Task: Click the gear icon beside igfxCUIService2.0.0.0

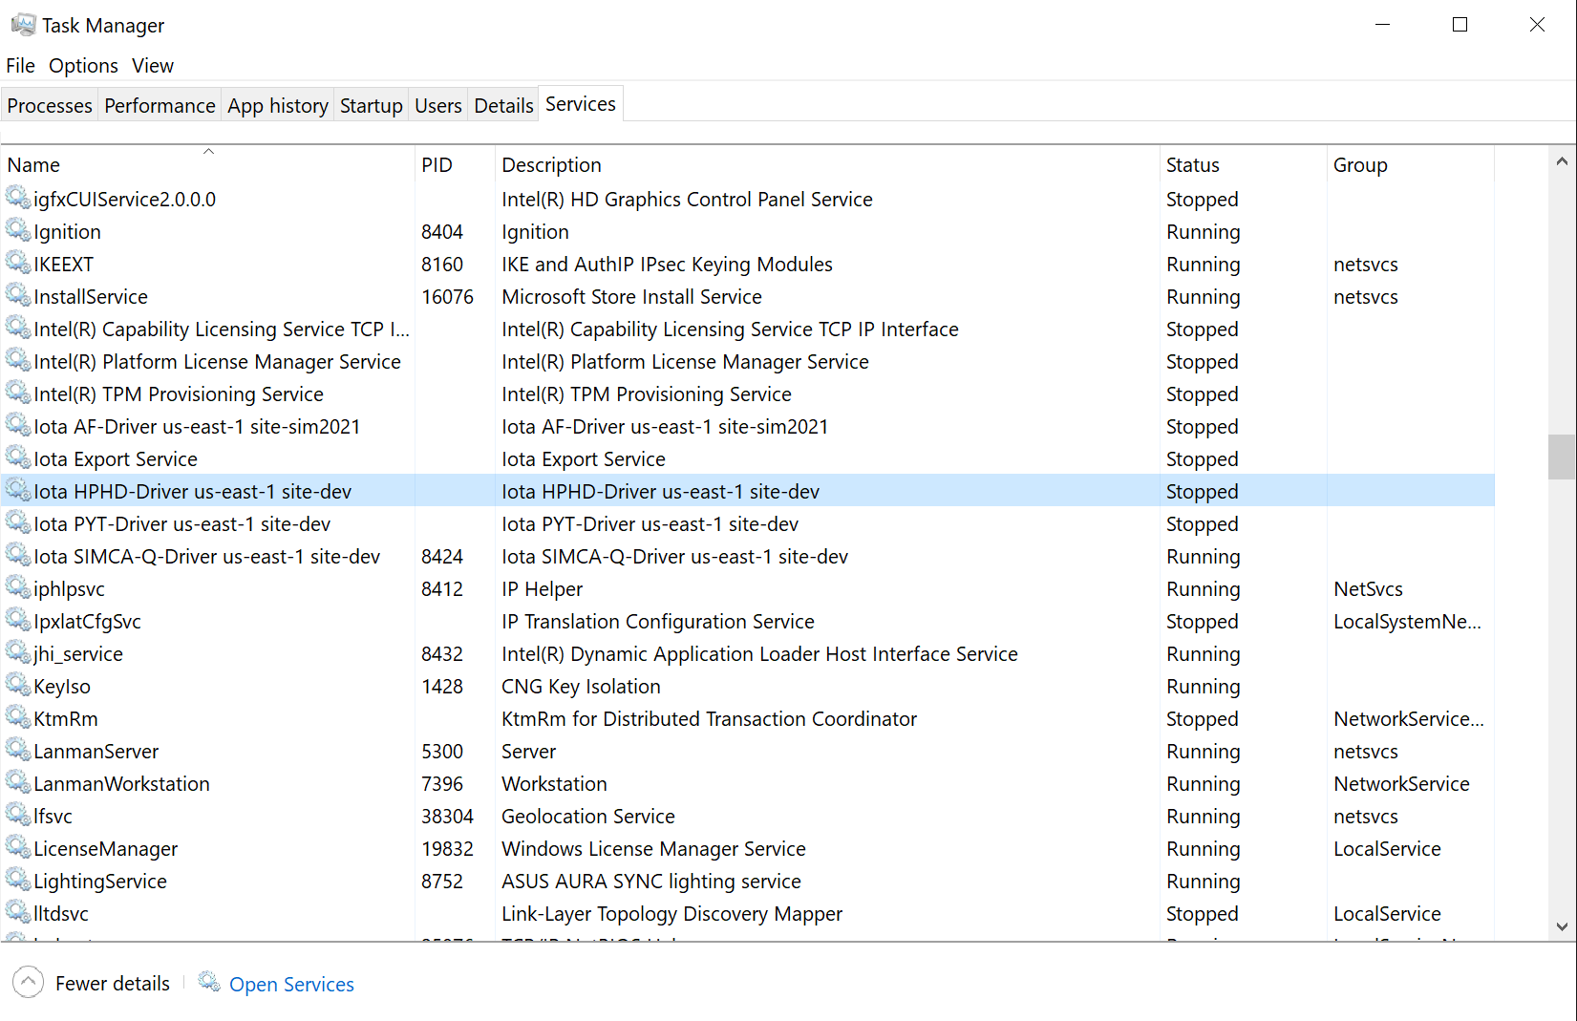Action: [x=18, y=198]
